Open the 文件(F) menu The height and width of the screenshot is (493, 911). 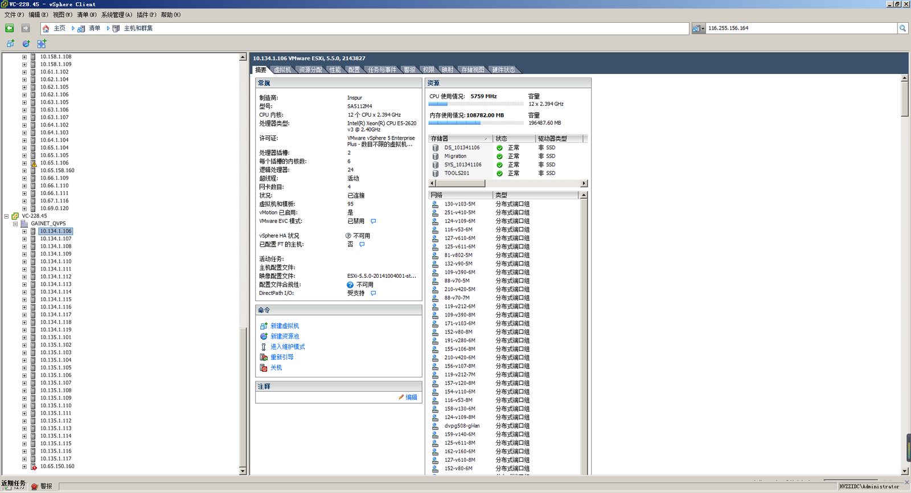coord(14,15)
